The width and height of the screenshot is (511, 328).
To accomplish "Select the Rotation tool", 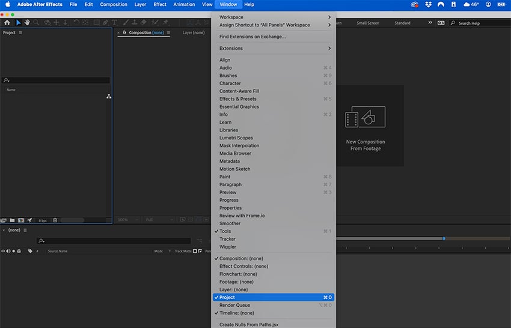I will click(x=76, y=22).
